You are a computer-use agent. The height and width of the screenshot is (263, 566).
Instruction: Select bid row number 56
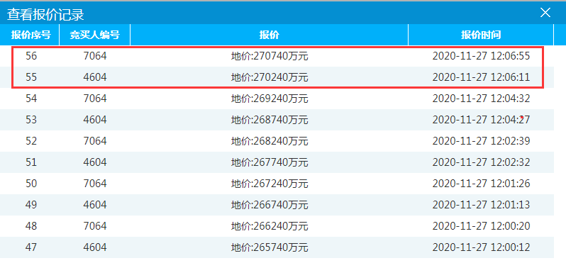[x=277, y=56]
